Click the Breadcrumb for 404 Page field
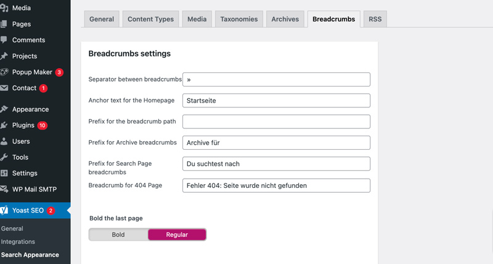This screenshot has height=264, width=493. 276,185
